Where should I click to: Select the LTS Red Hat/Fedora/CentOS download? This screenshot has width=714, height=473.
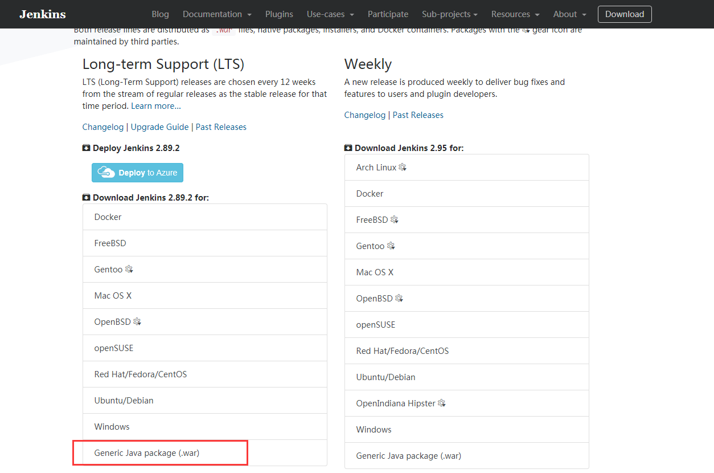(x=205, y=374)
